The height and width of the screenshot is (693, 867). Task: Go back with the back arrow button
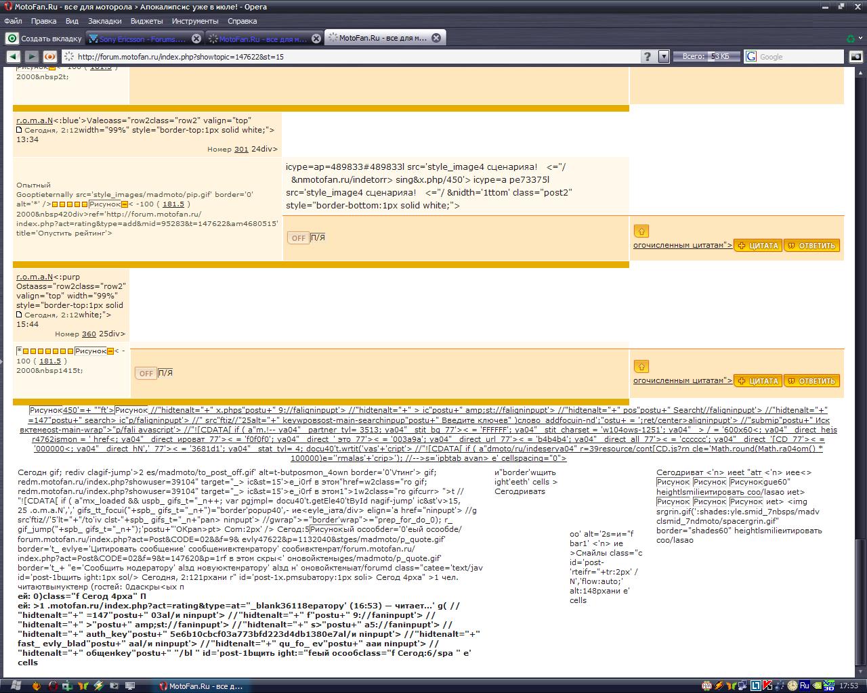click(13, 57)
